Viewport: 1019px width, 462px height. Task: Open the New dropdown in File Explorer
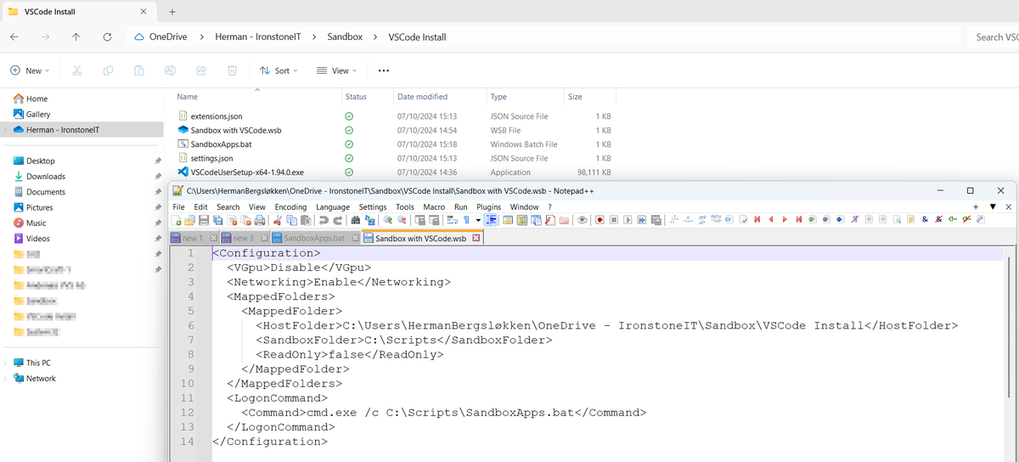(30, 70)
